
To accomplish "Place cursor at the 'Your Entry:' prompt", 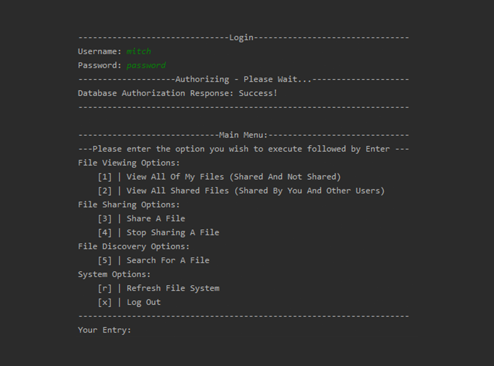I will tap(136, 330).
